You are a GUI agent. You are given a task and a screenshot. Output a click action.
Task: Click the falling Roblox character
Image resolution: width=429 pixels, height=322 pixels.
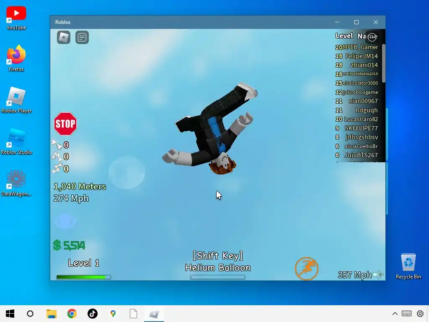[211, 129]
